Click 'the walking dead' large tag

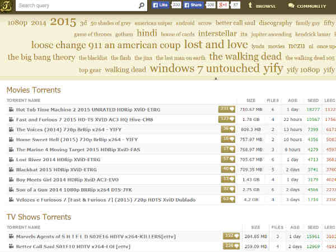click(x=245, y=57)
